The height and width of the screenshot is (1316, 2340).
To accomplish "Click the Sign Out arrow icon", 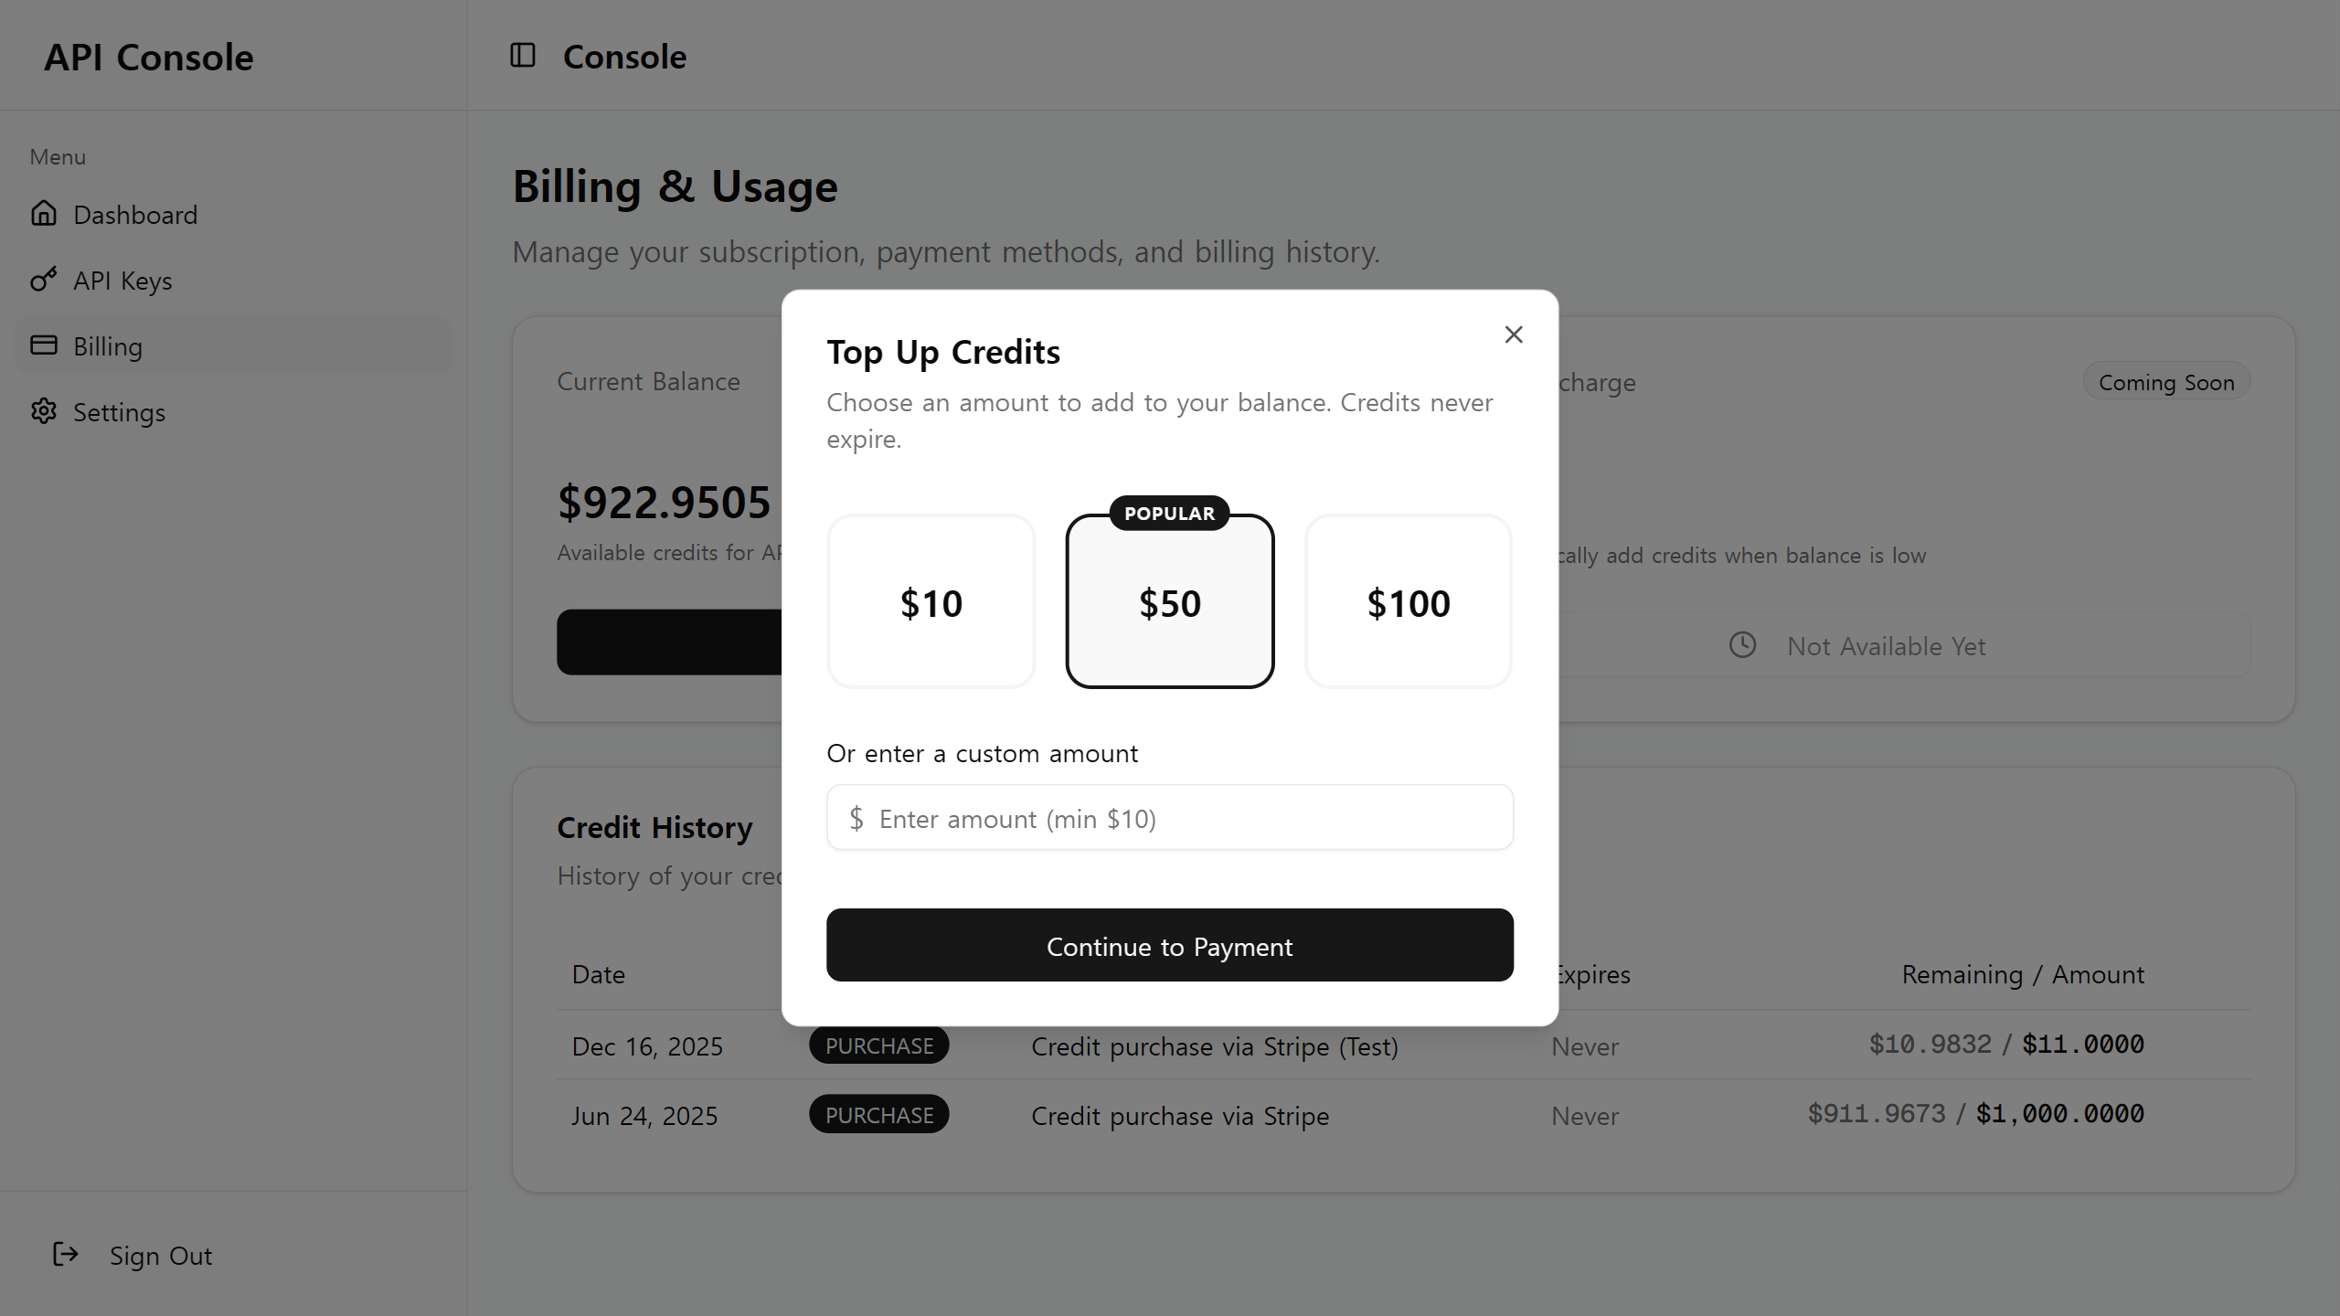I will [66, 1255].
